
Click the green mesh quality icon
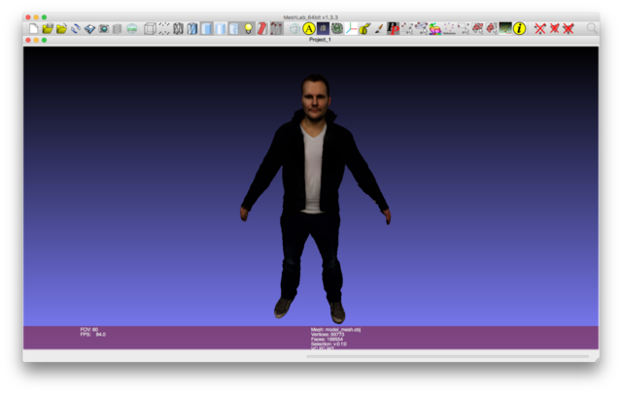pyautogui.click(x=337, y=28)
